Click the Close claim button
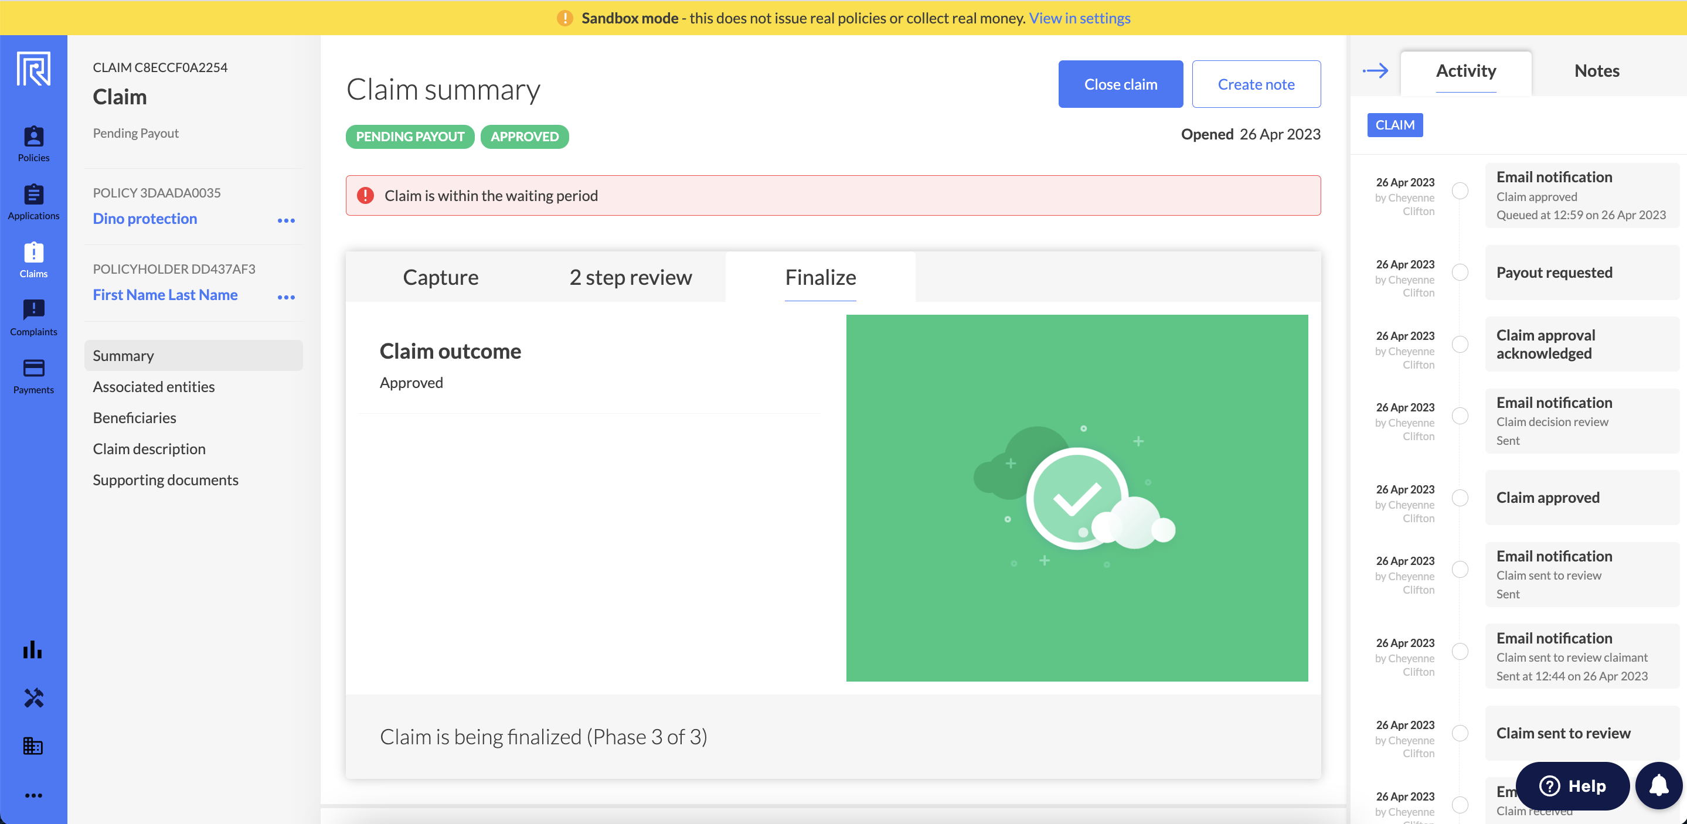 click(x=1120, y=84)
